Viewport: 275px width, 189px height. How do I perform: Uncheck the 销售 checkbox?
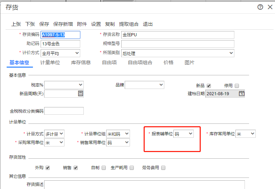(76, 168)
